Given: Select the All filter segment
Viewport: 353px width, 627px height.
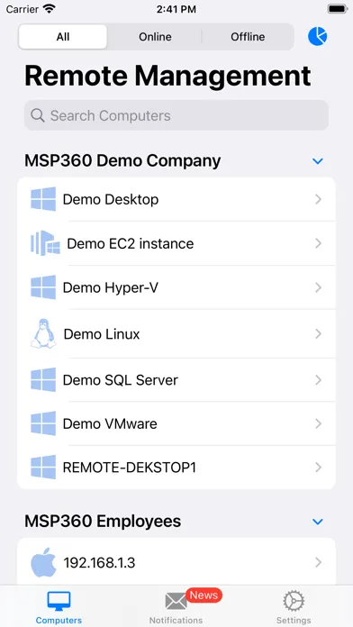Looking at the screenshot, I should click(63, 37).
